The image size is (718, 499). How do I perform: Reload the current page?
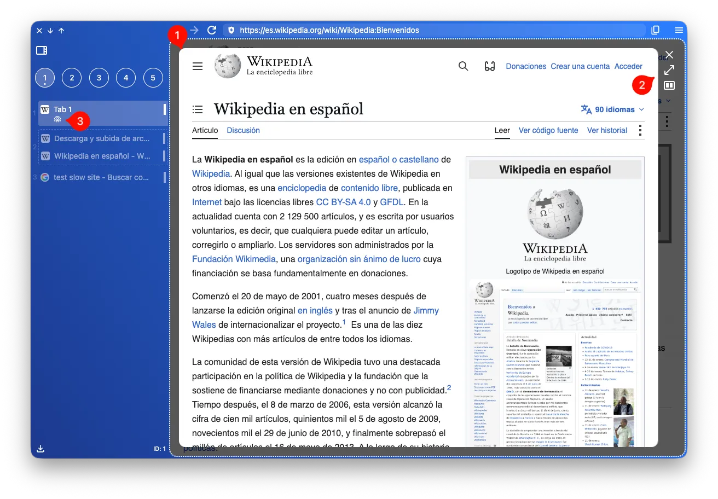tap(212, 30)
